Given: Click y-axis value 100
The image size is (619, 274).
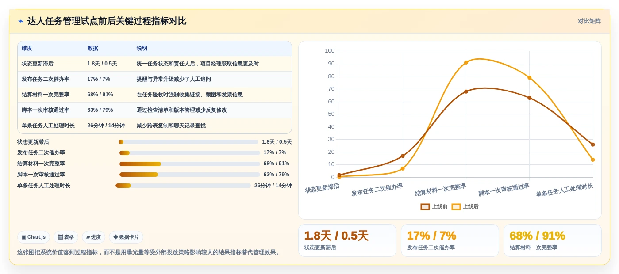Looking at the screenshot, I should 330,51.
